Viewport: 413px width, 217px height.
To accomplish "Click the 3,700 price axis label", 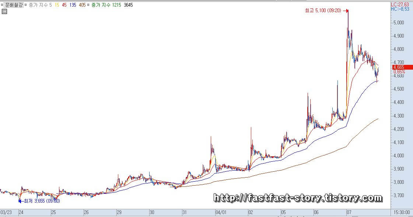I will tap(399, 195).
